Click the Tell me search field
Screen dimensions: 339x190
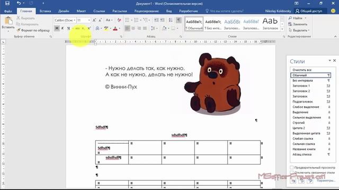coord(225,11)
